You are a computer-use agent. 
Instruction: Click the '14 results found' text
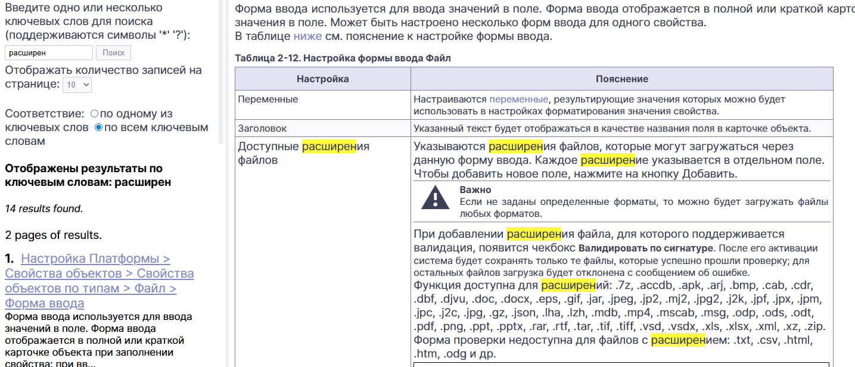[x=43, y=209]
